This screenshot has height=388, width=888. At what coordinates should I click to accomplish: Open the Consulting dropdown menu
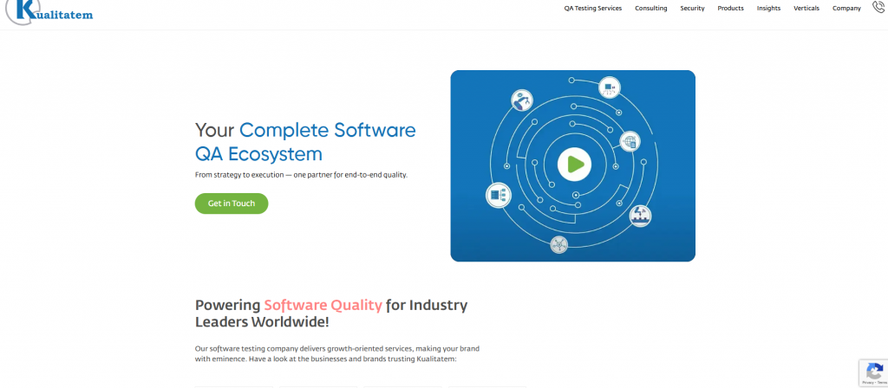pos(650,9)
